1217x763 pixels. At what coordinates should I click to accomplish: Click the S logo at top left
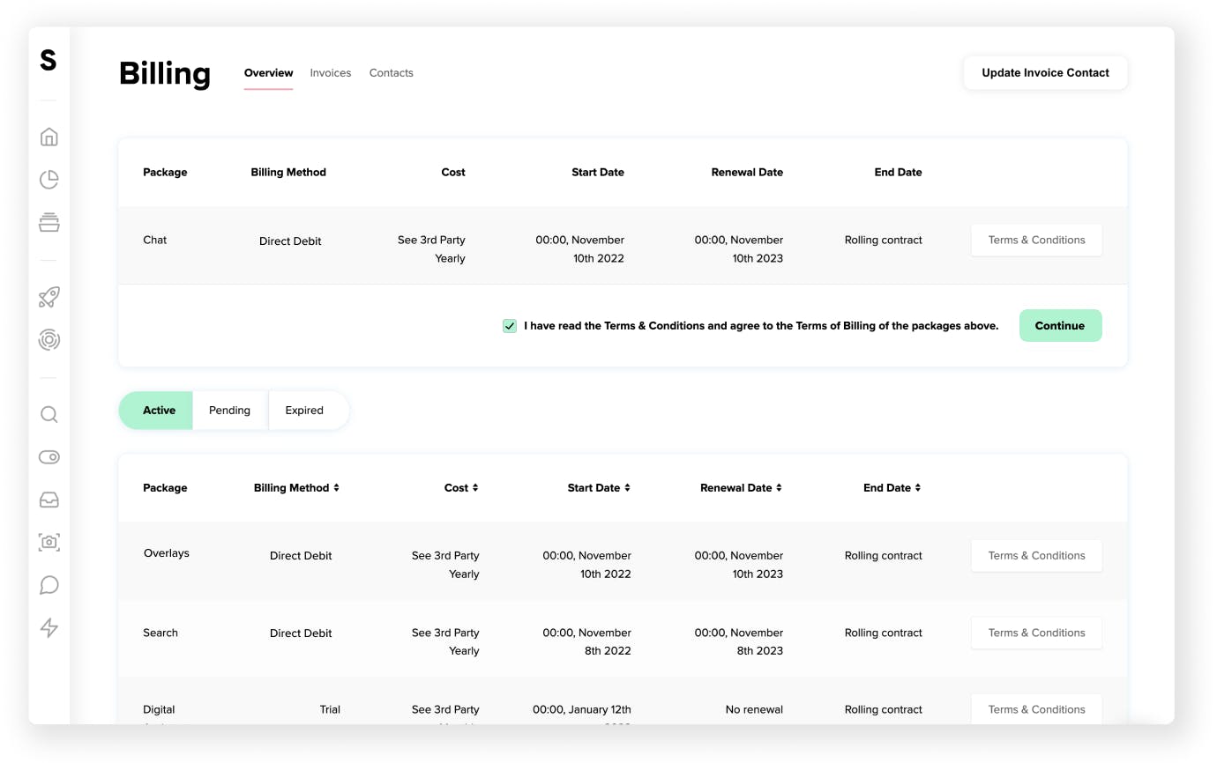click(49, 61)
